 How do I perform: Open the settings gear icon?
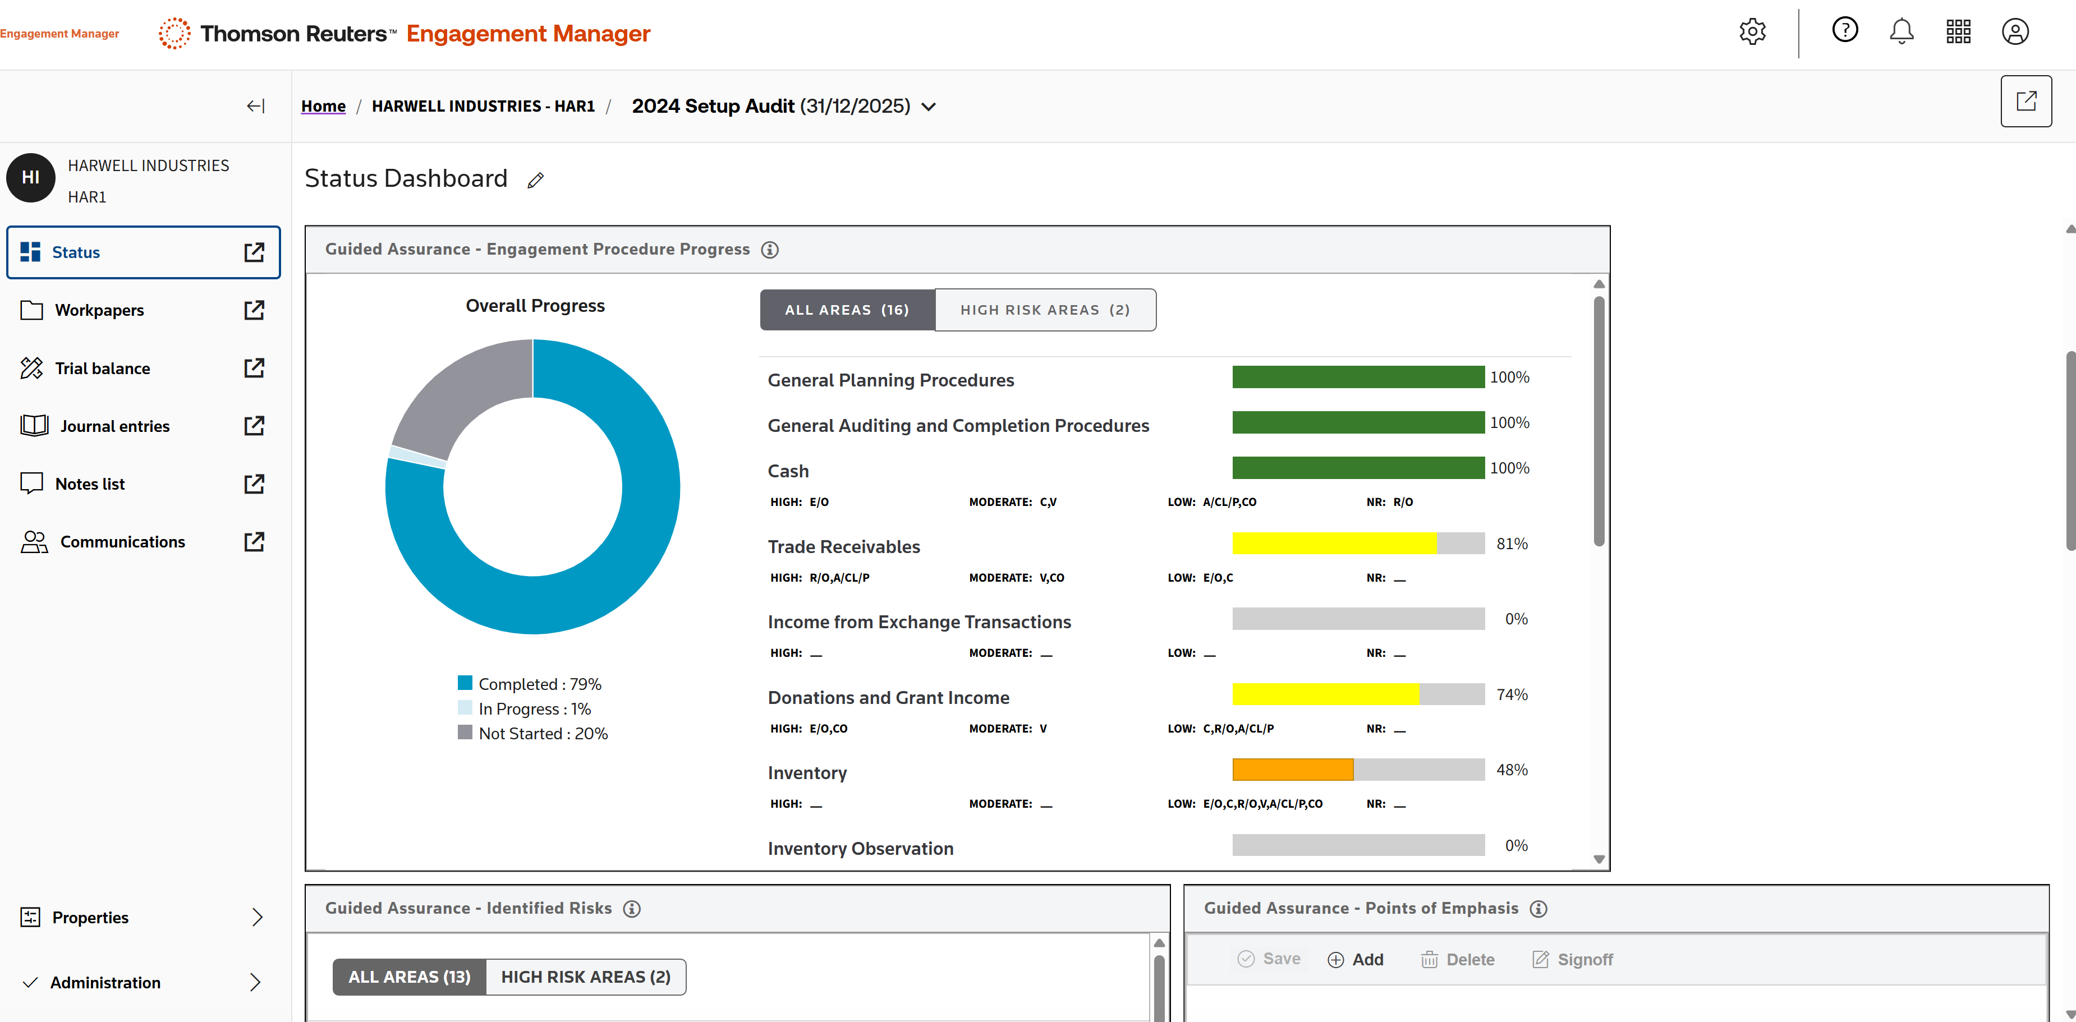[x=1752, y=32]
